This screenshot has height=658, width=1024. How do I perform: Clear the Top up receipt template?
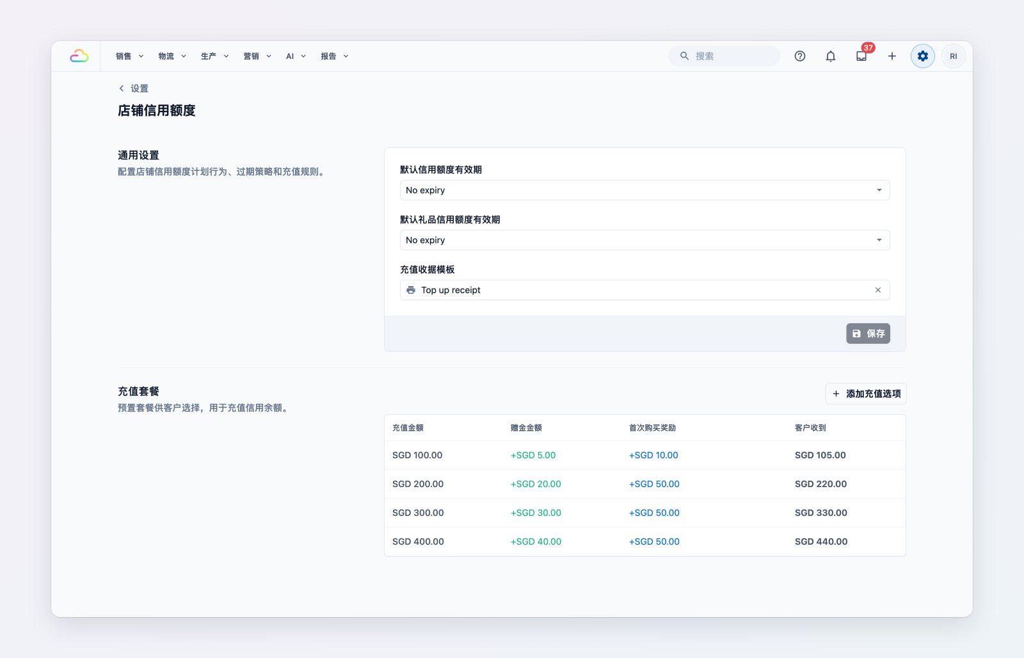coord(878,290)
